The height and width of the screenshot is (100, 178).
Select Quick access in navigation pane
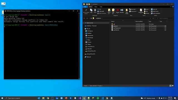point(90,23)
